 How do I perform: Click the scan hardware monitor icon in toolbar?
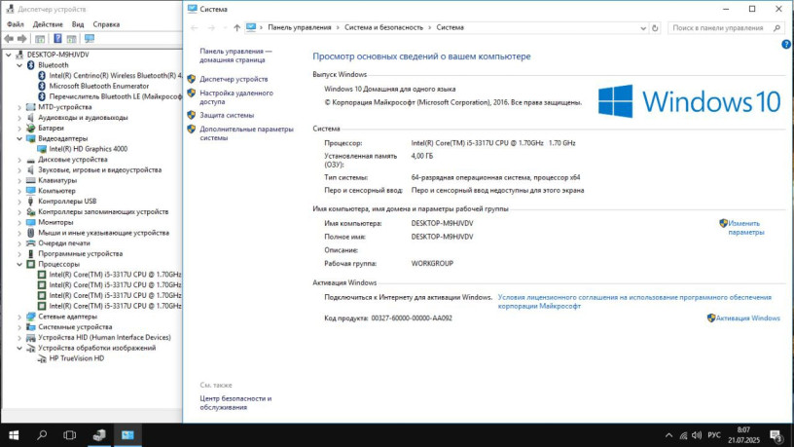pyautogui.click(x=90, y=39)
